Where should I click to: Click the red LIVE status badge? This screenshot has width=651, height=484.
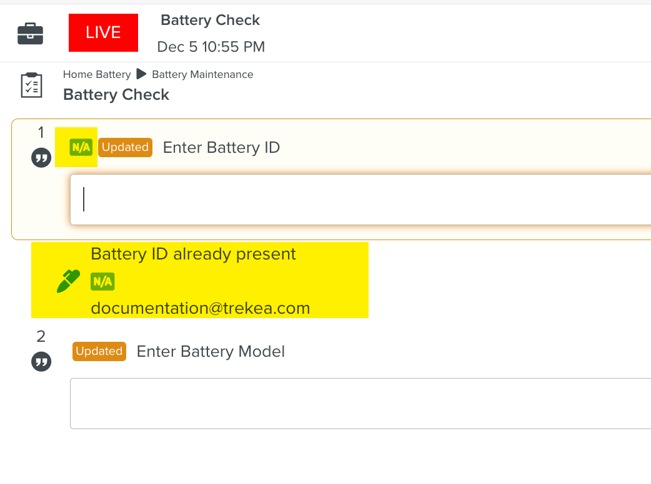click(x=103, y=32)
